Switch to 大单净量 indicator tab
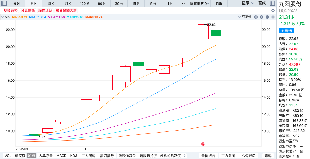 (46, 156)
